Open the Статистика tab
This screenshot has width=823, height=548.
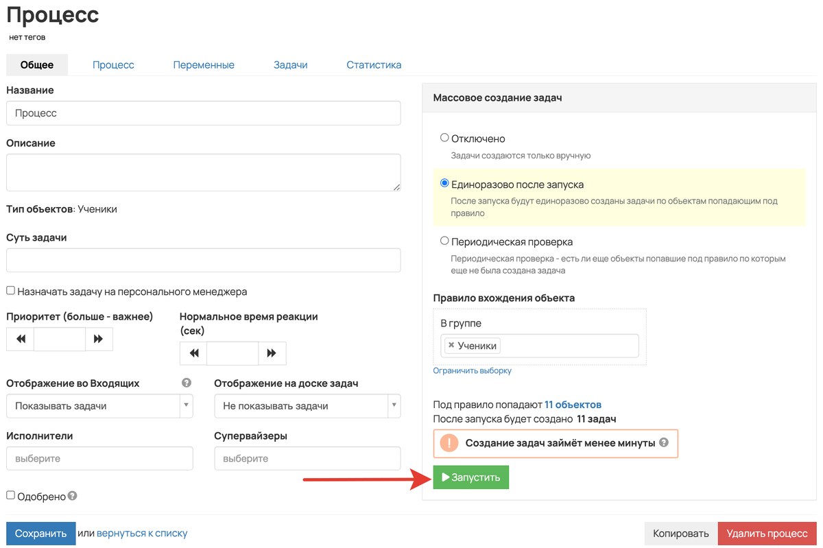pos(374,65)
